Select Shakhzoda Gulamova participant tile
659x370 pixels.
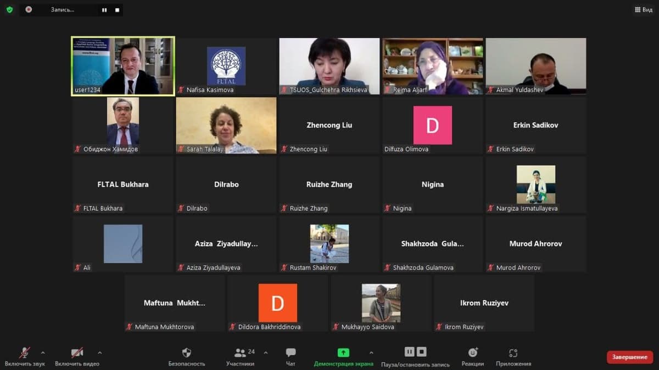coord(433,244)
